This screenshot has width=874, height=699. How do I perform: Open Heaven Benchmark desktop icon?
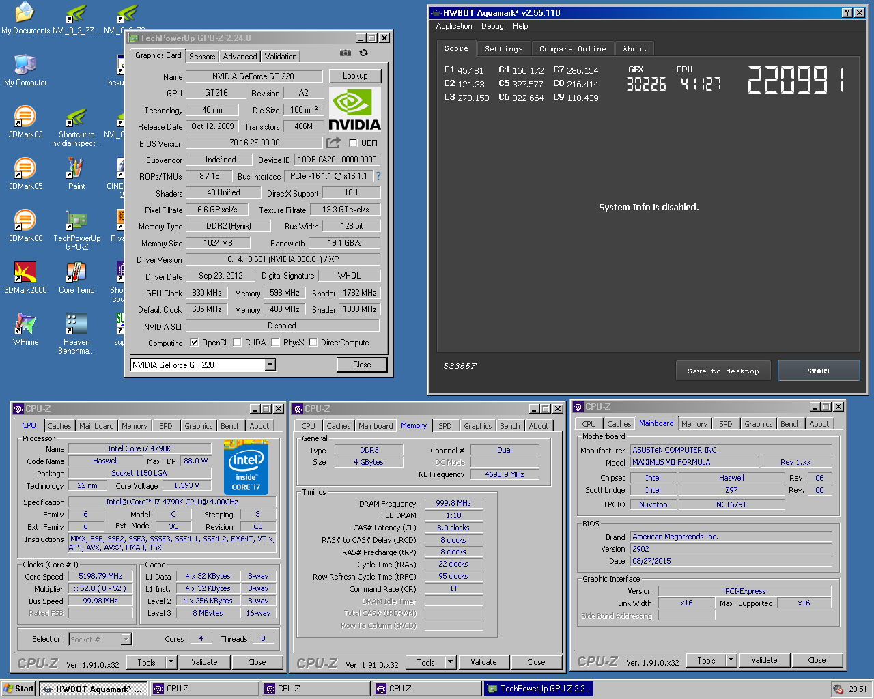click(x=76, y=334)
